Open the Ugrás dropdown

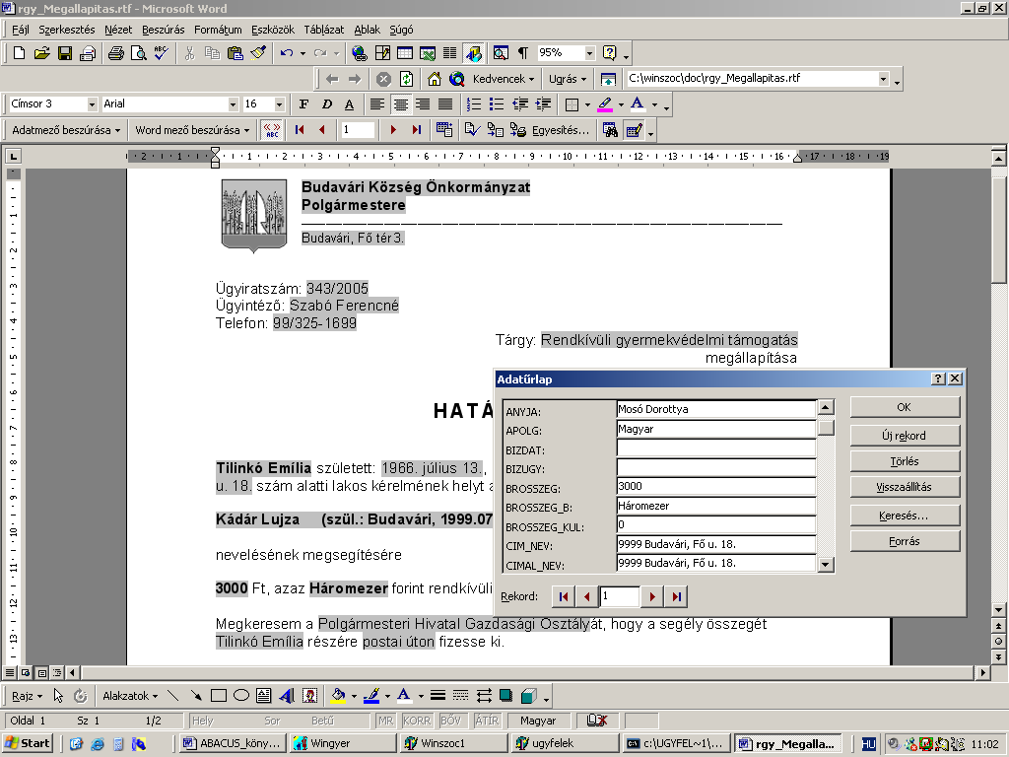pos(568,79)
